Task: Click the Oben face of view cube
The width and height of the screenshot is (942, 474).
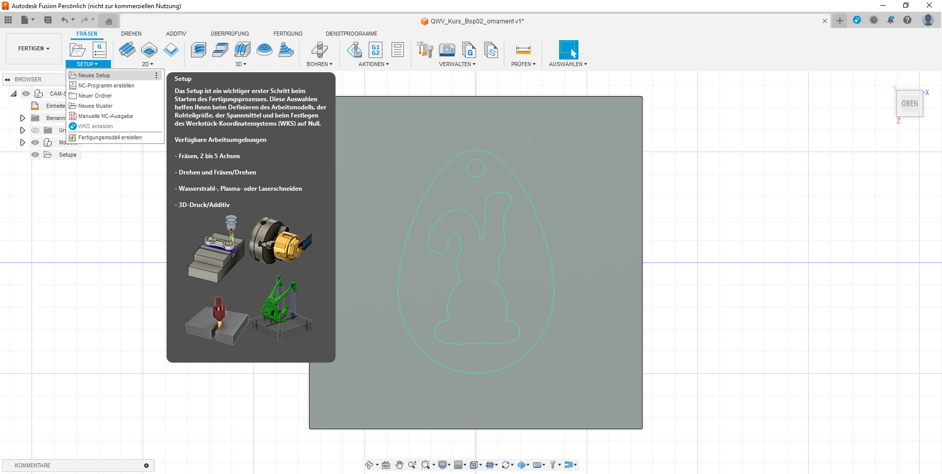Action: click(909, 103)
